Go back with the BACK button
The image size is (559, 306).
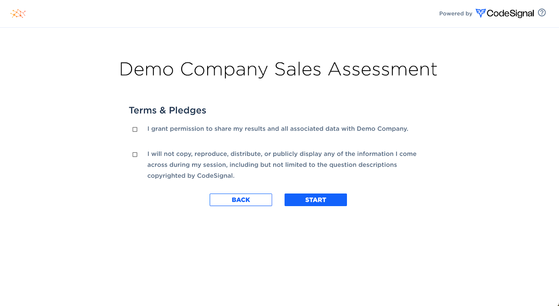coord(241,200)
